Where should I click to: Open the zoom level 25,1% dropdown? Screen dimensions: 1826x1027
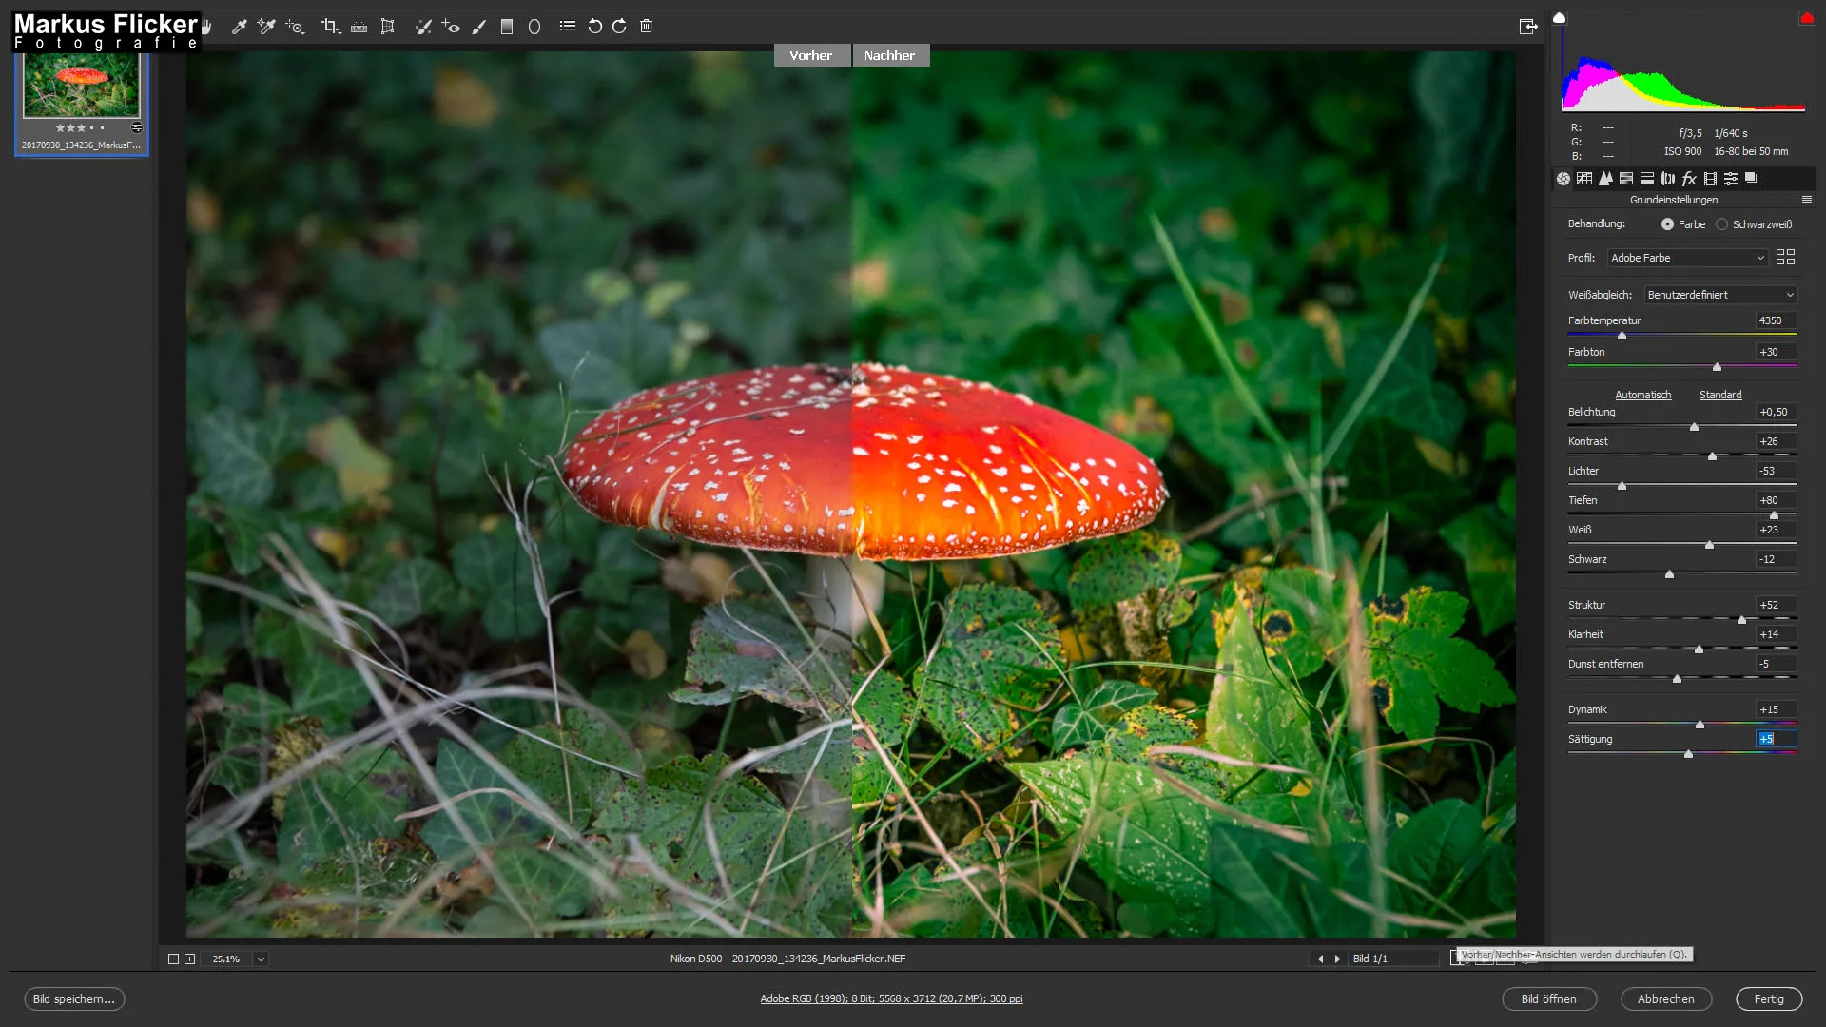pyautogui.click(x=261, y=959)
